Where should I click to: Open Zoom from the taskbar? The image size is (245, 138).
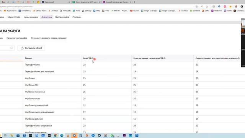click(24, 135)
